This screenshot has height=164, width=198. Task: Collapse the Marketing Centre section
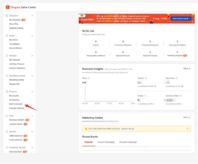[32, 76]
